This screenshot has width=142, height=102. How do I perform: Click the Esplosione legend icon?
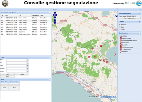tap(121, 43)
